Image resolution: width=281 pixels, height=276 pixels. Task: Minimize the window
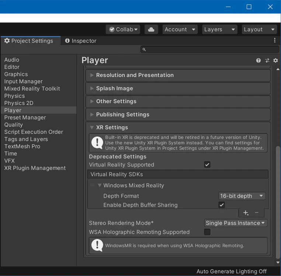tap(228, 7)
